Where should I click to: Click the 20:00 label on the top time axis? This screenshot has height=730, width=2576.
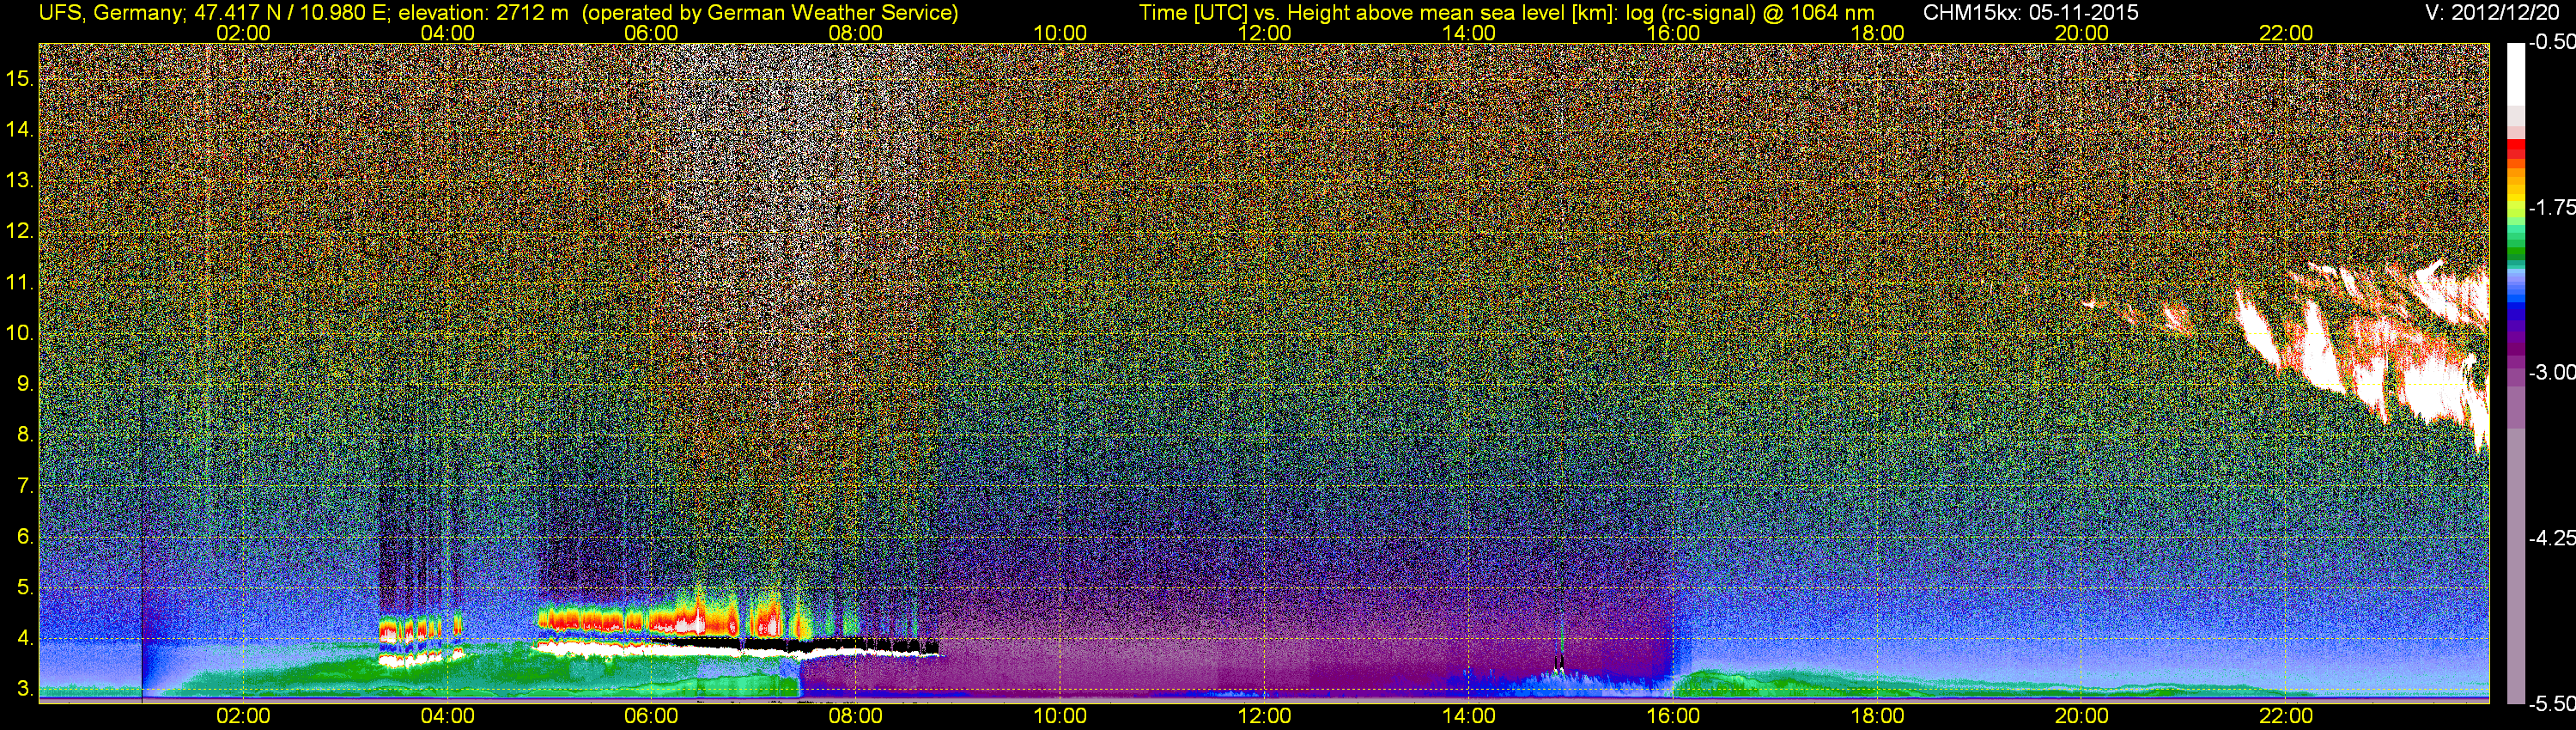2082,33
